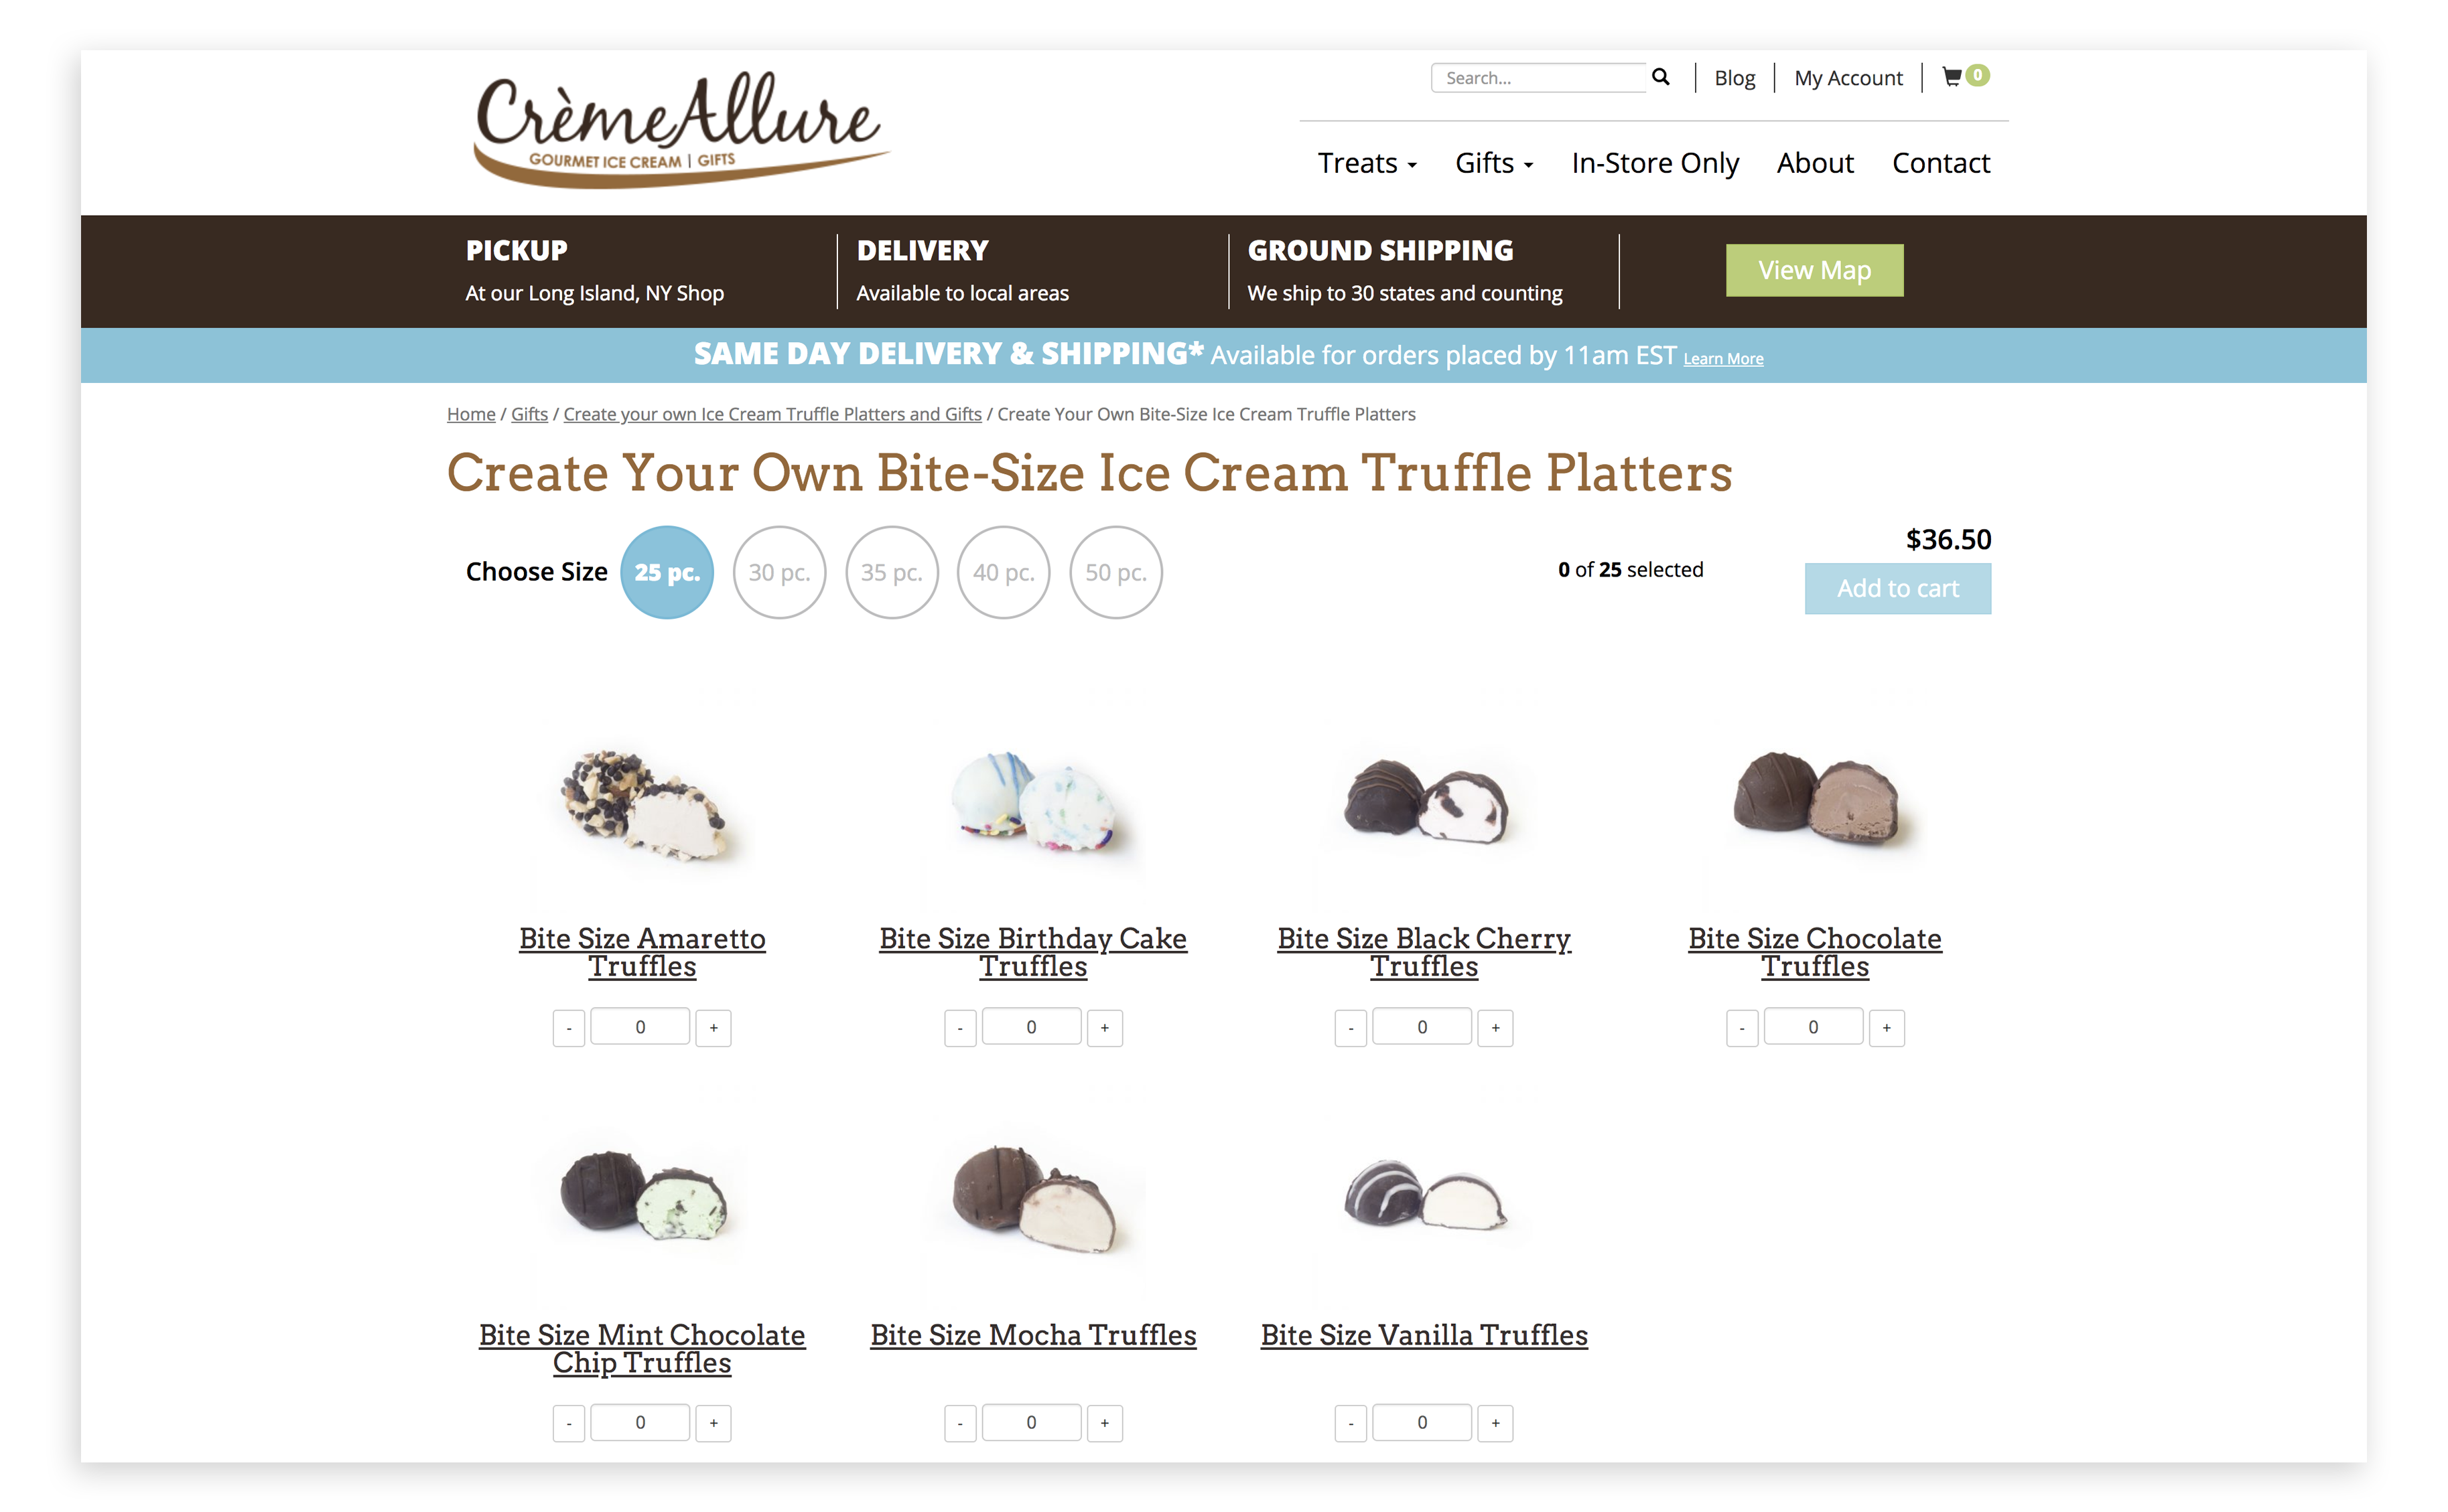Open the shopping cart icon
The width and height of the screenshot is (2448, 1512).
tap(1951, 76)
